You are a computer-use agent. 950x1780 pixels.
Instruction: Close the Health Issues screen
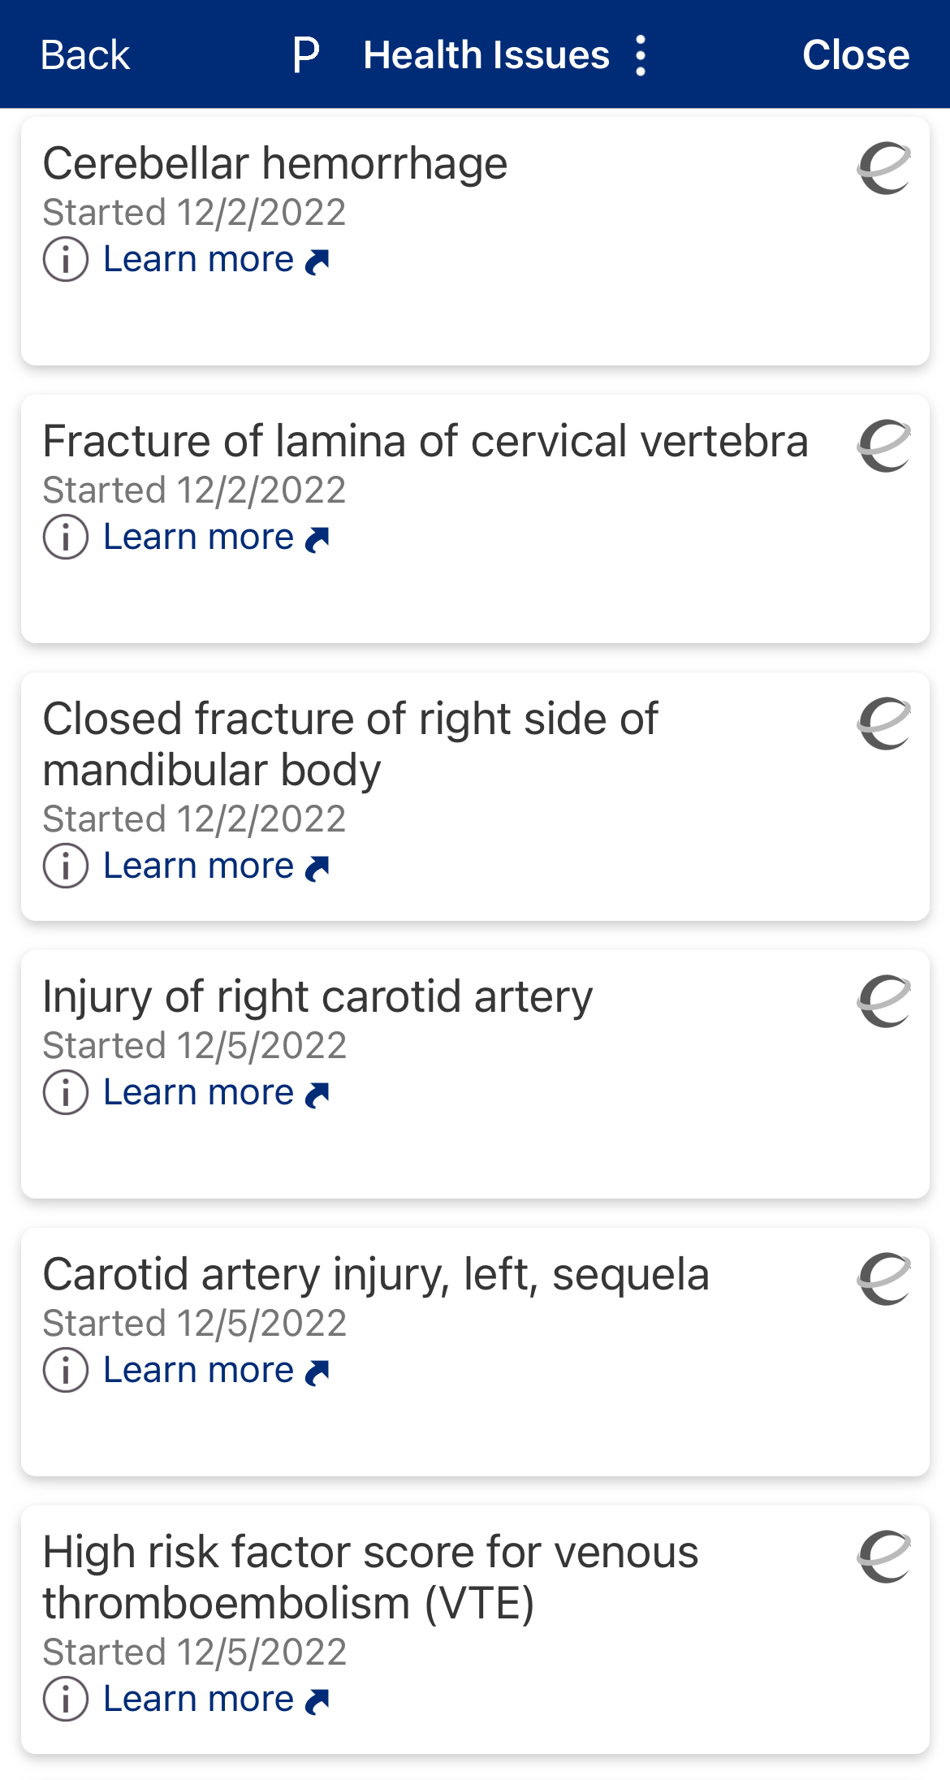coord(856,55)
